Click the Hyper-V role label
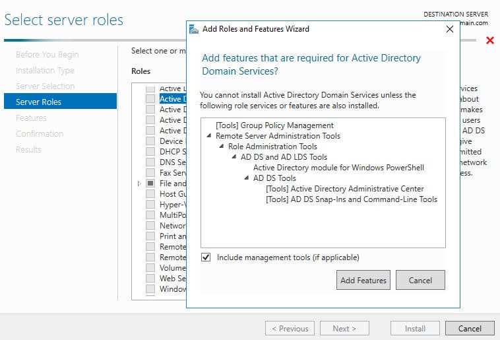This screenshot has width=500, height=340. click(x=173, y=204)
